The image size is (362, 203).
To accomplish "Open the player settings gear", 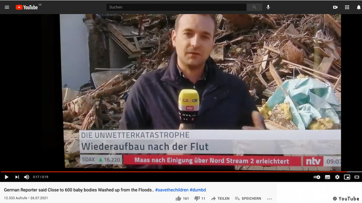I will 337,177.
